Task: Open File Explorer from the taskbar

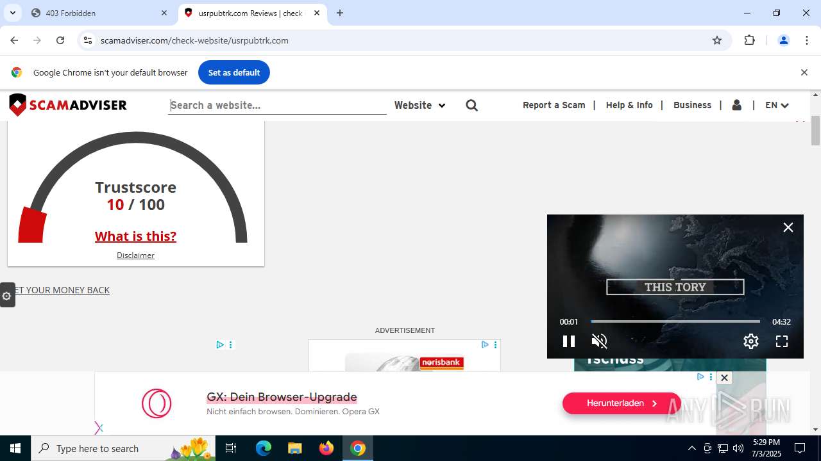Action: 294,448
